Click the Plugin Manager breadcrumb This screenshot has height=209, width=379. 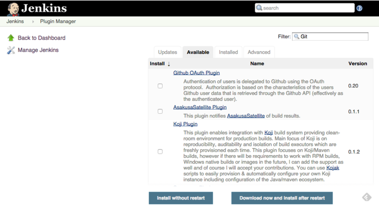tap(58, 21)
